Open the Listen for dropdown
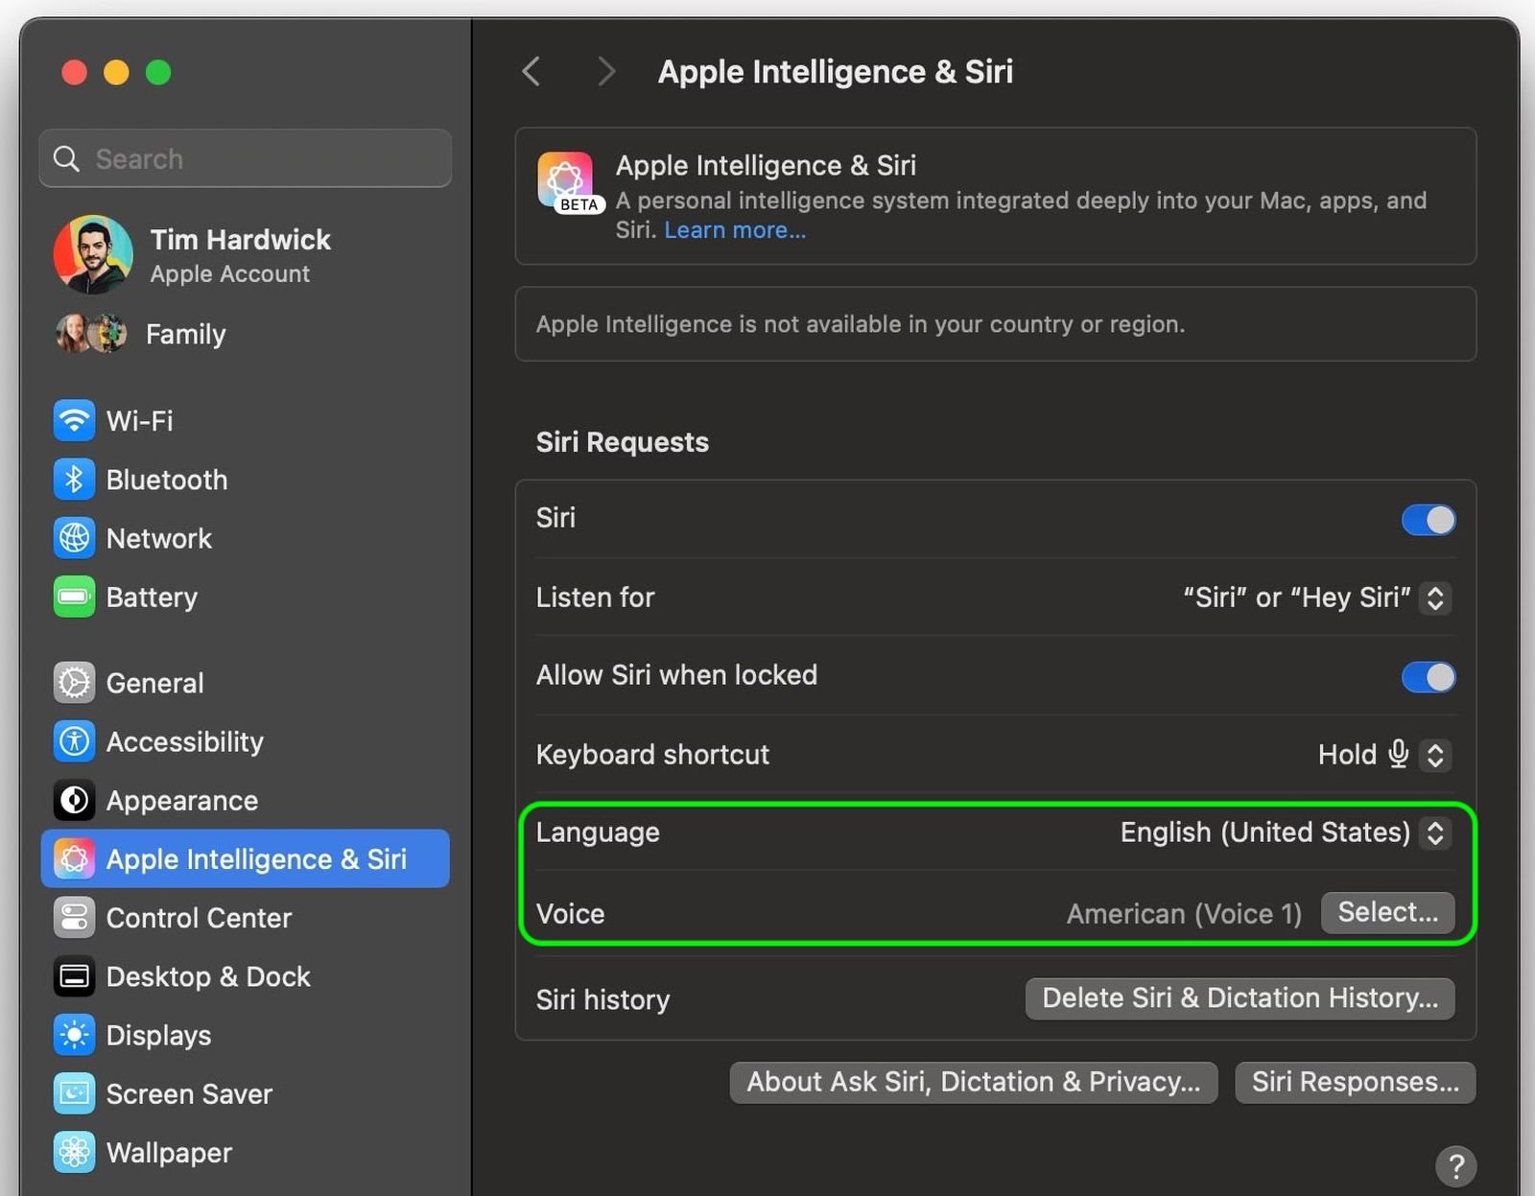The image size is (1535, 1196). click(1435, 598)
